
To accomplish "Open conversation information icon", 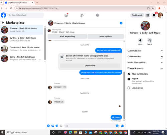I will (x=121, y=23).
